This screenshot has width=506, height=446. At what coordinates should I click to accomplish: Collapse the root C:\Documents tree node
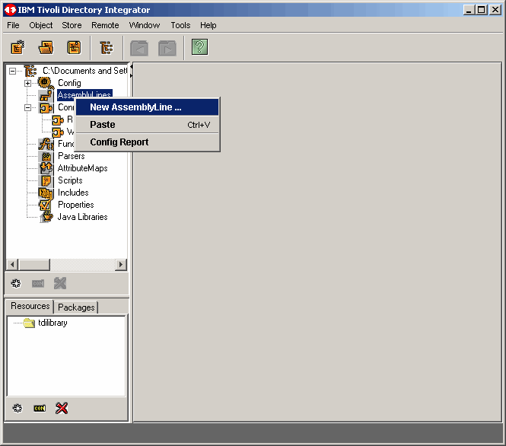[12, 71]
